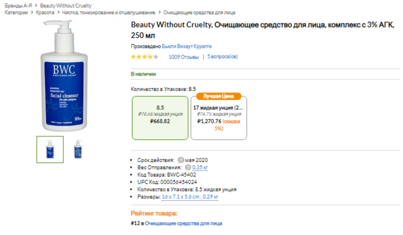Select the 17 fluid ounce package option
The image size is (403, 235).
pos(218,117)
